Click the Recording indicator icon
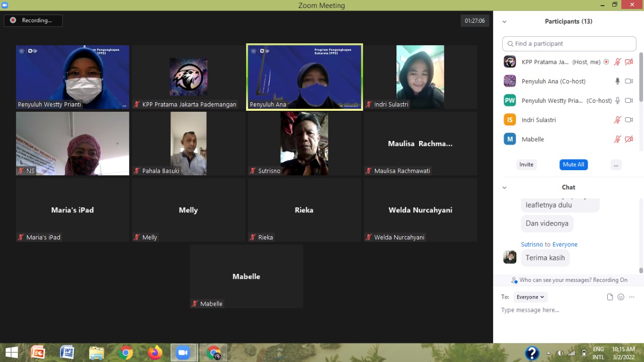The height and width of the screenshot is (362, 644). [13, 21]
